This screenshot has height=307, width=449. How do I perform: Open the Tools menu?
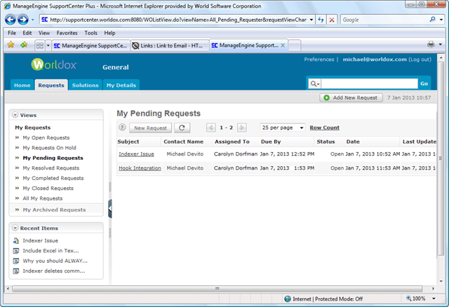pyautogui.click(x=91, y=33)
